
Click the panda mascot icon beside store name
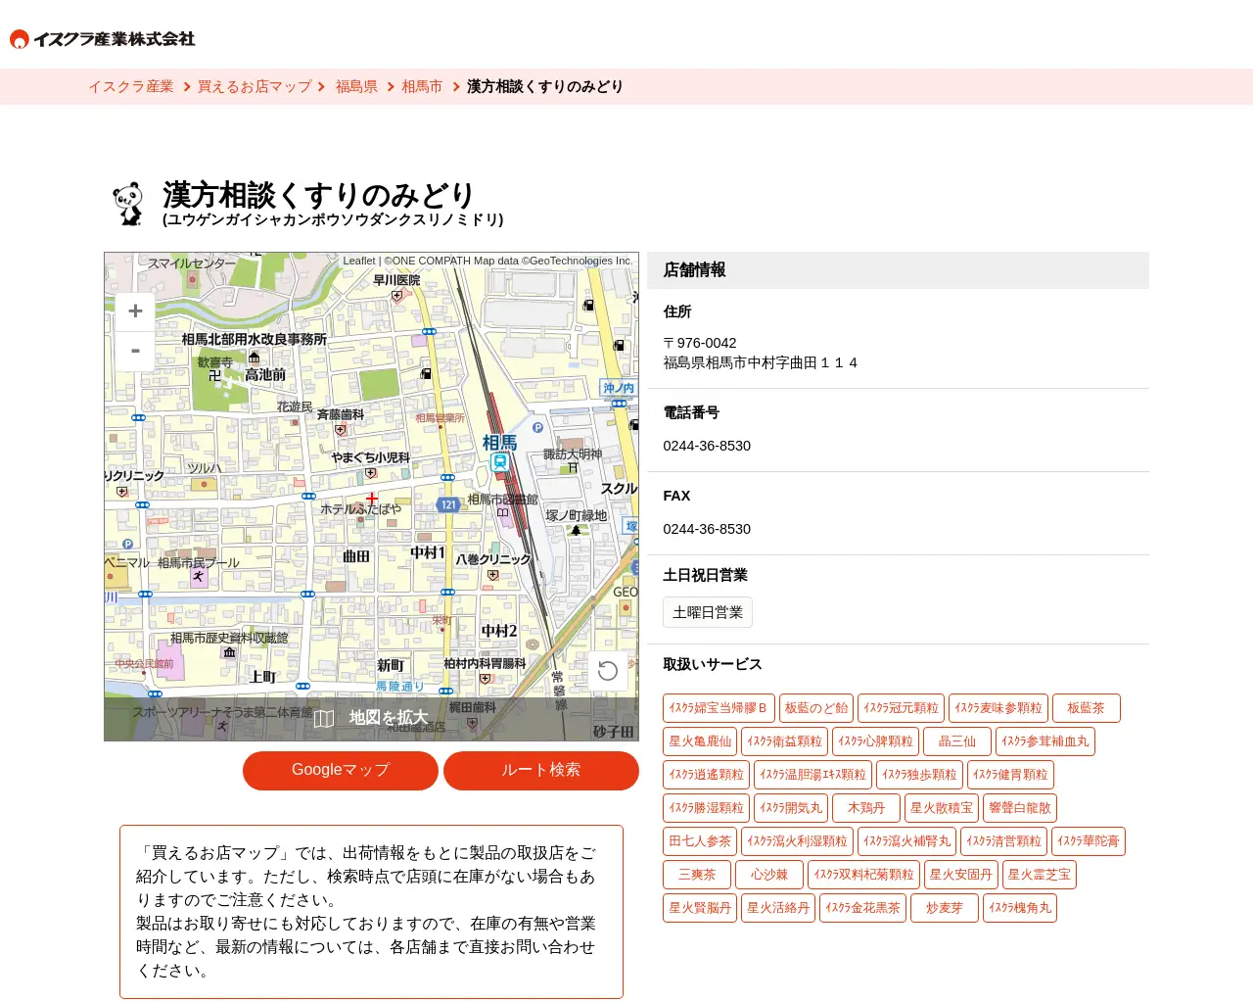[x=129, y=204]
